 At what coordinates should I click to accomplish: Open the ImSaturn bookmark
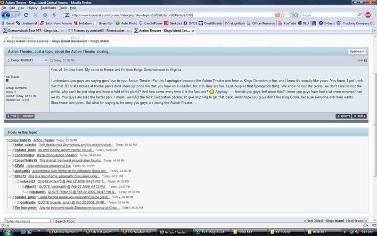pyautogui.click(x=83, y=23)
